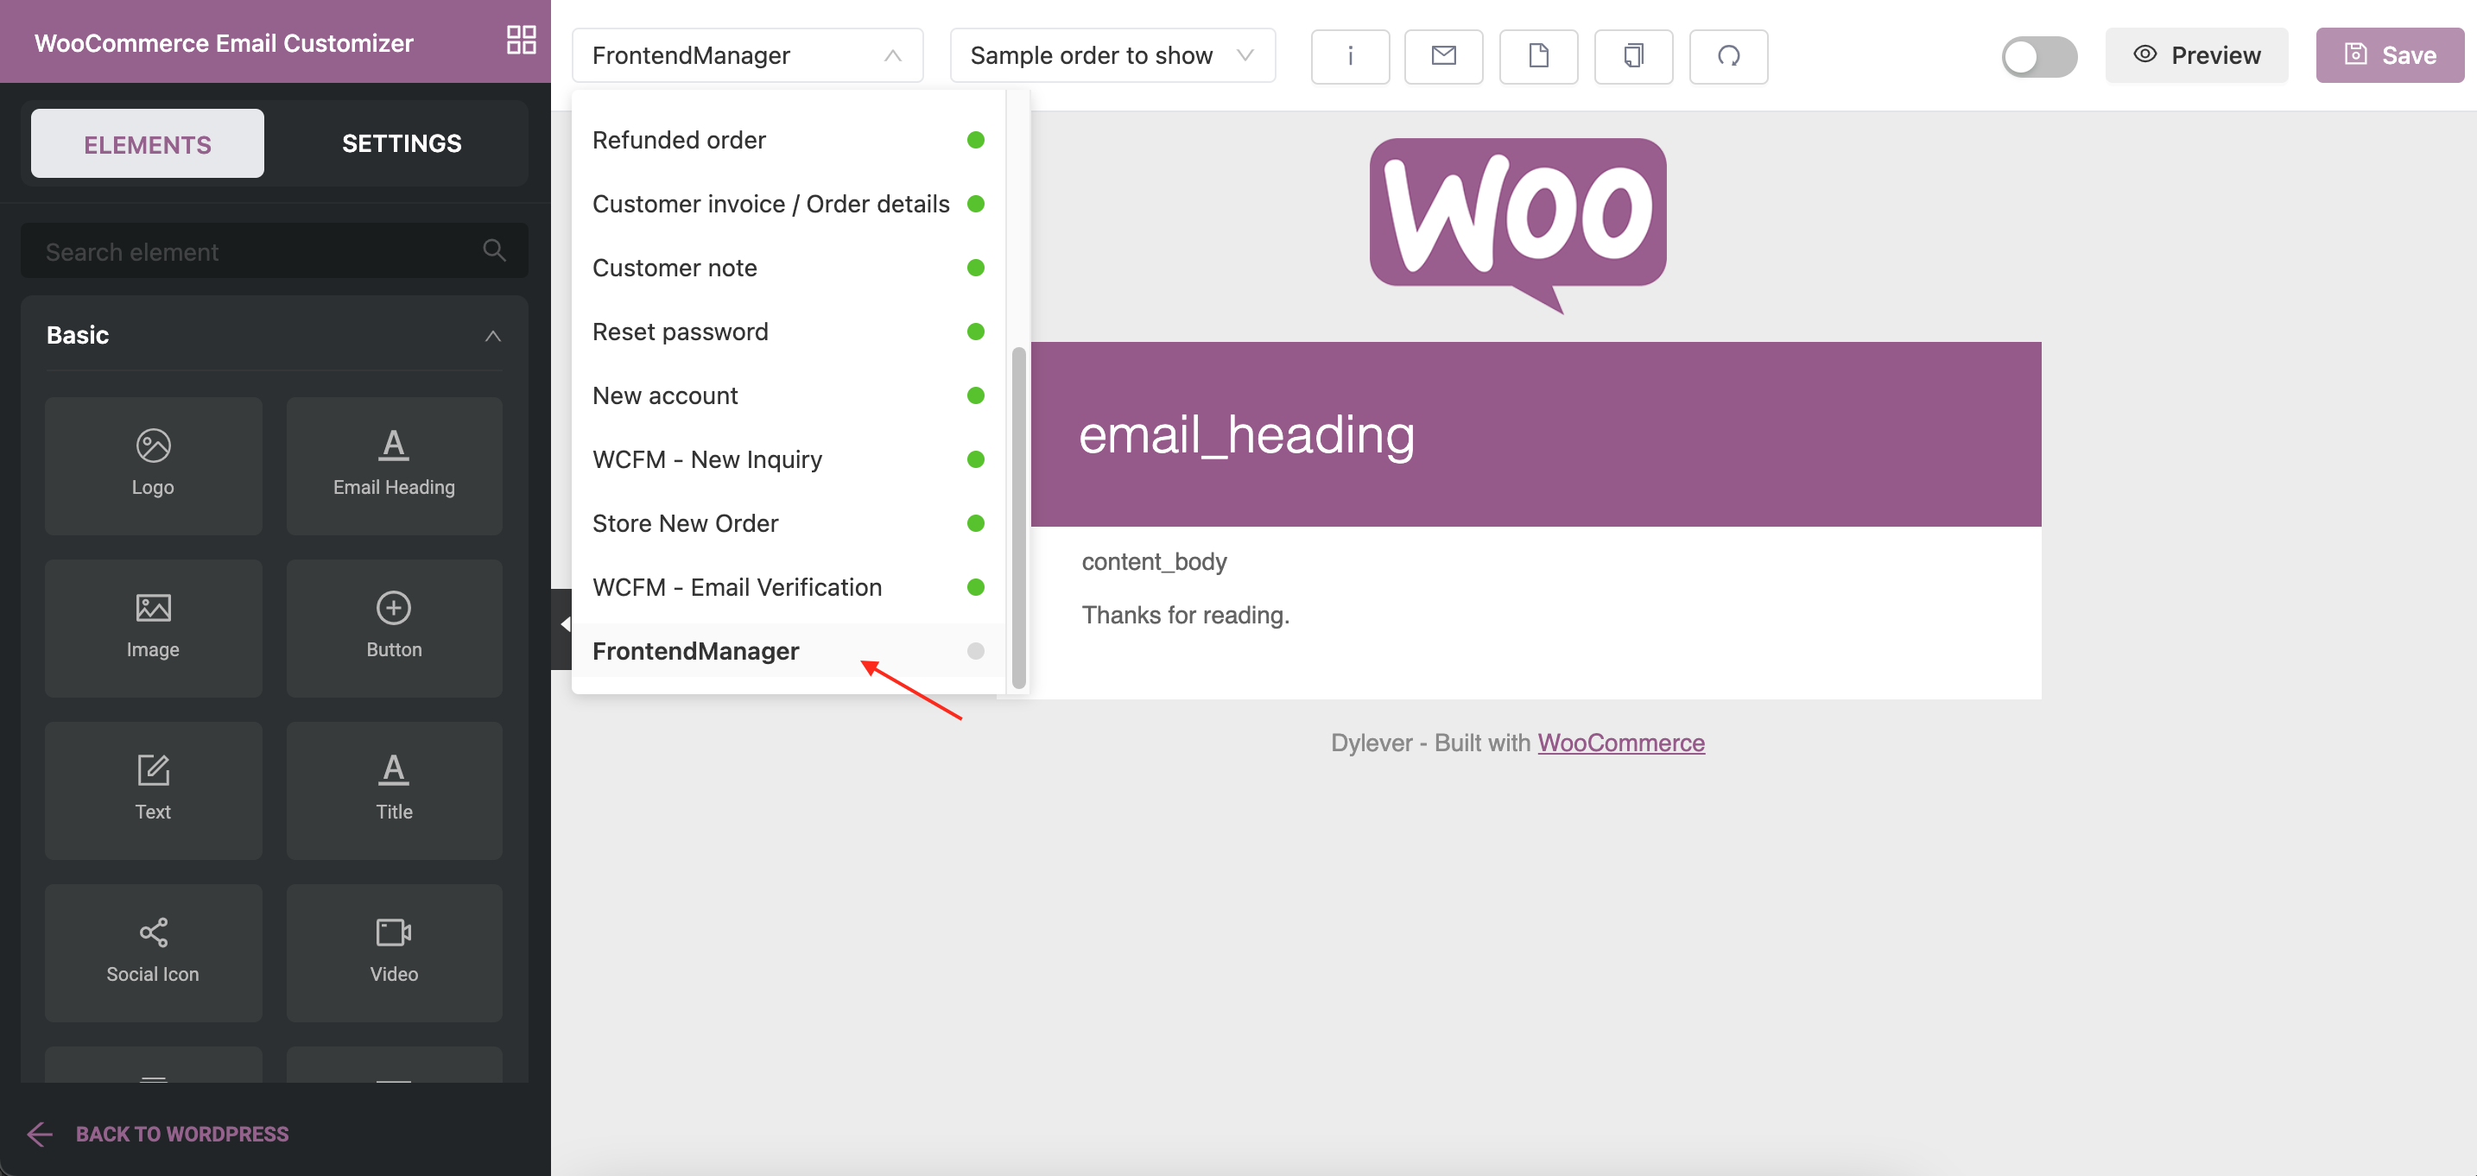
Task: Click the green status dot for Store New Order
Action: (975, 523)
